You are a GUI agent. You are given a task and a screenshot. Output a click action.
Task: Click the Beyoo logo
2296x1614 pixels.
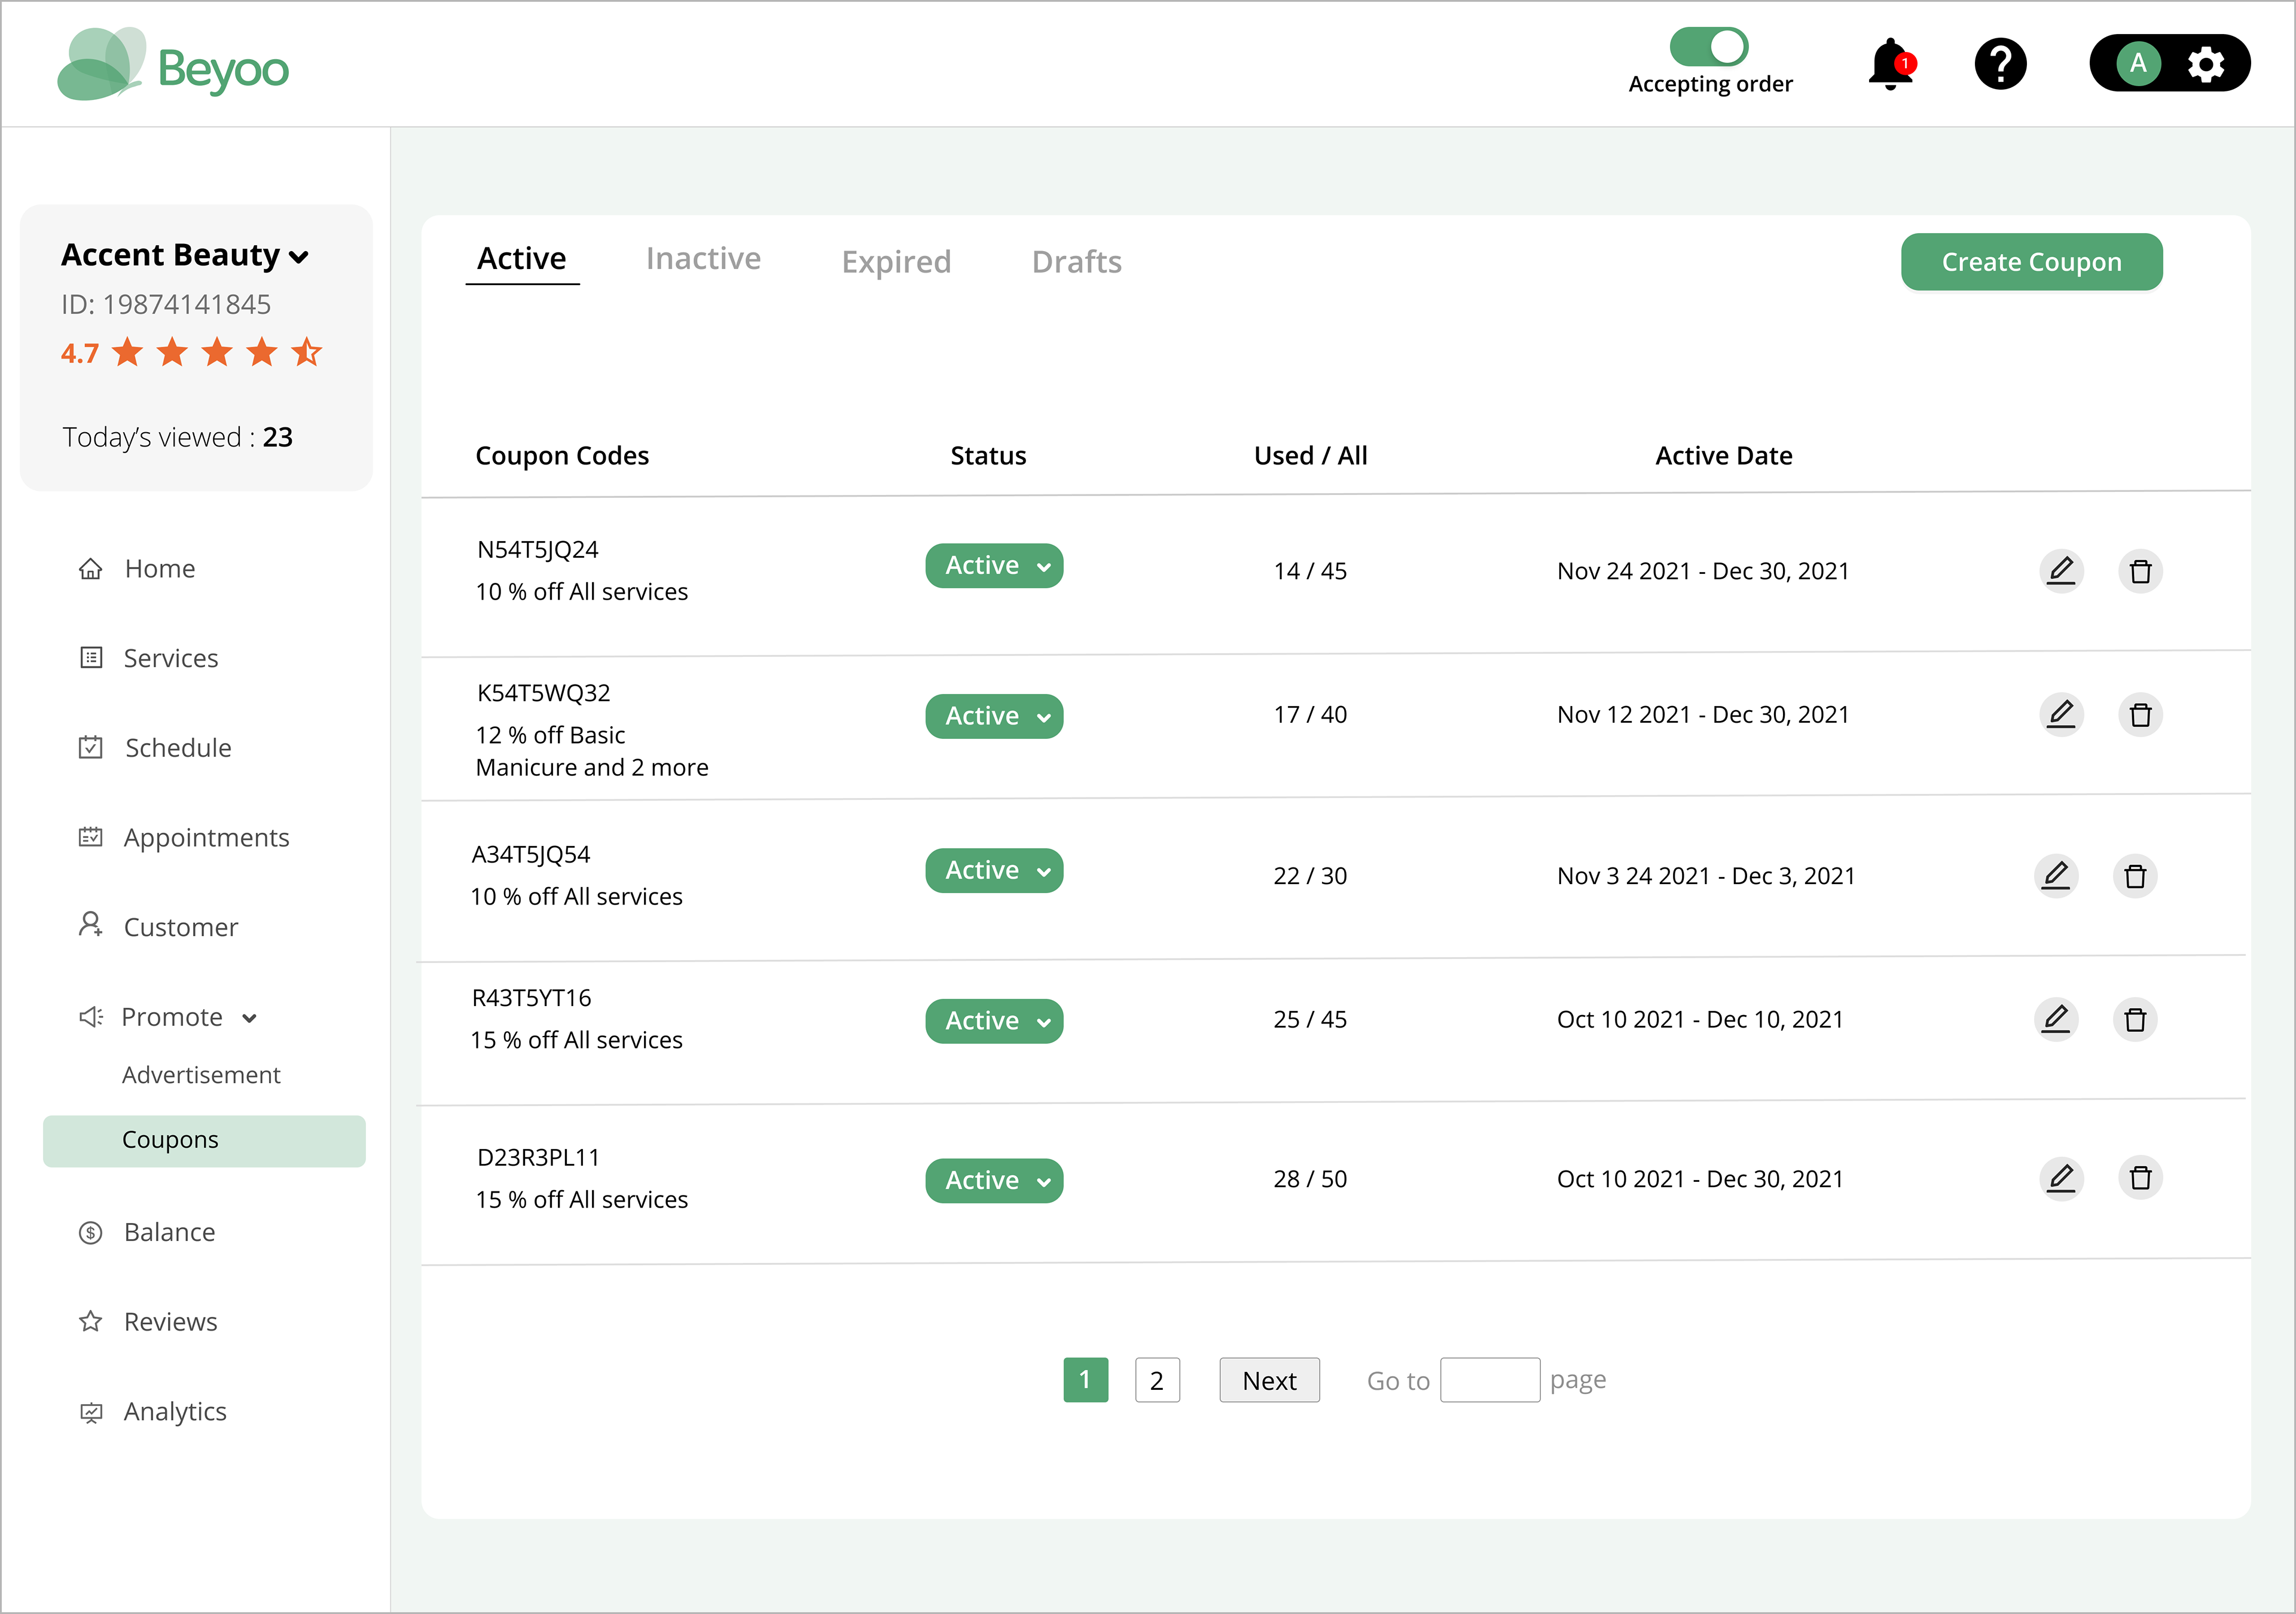tap(173, 65)
